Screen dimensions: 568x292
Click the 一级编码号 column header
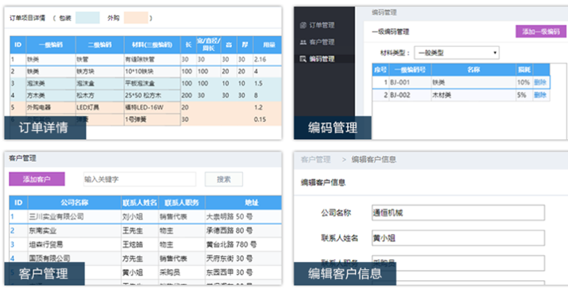(410, 70)
